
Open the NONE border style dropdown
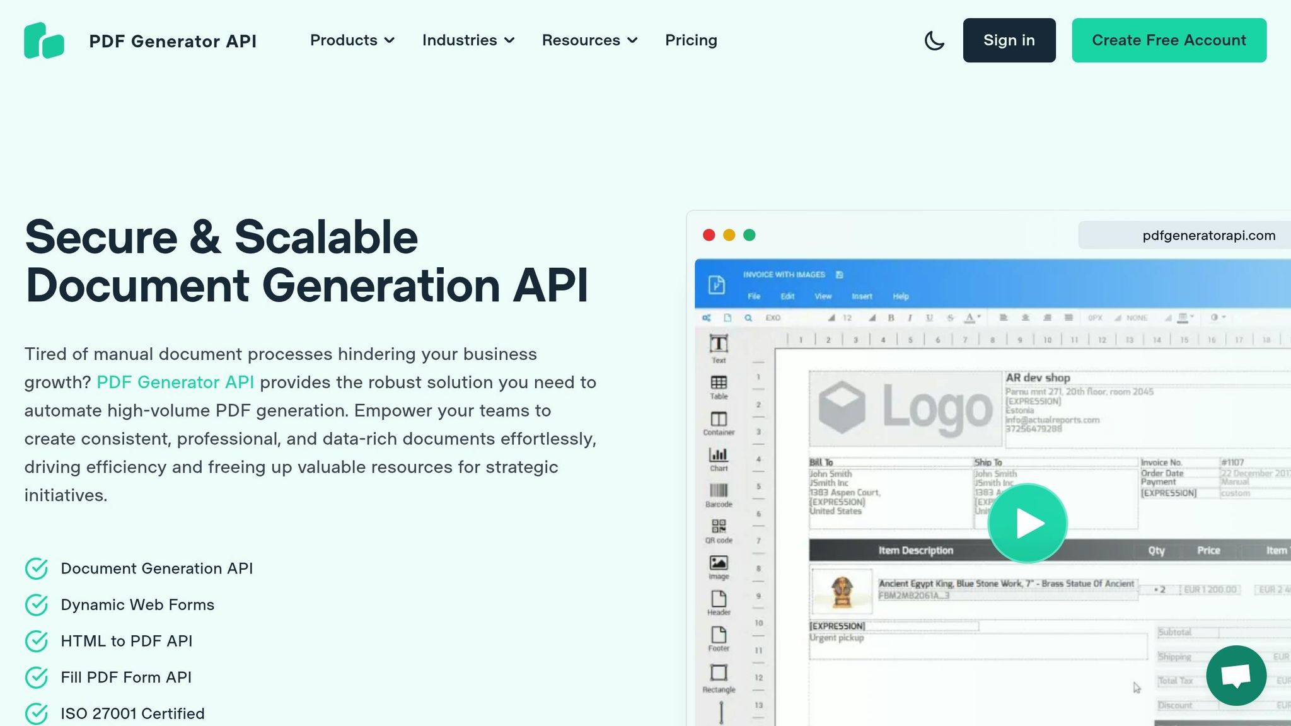coord(1149,318)
